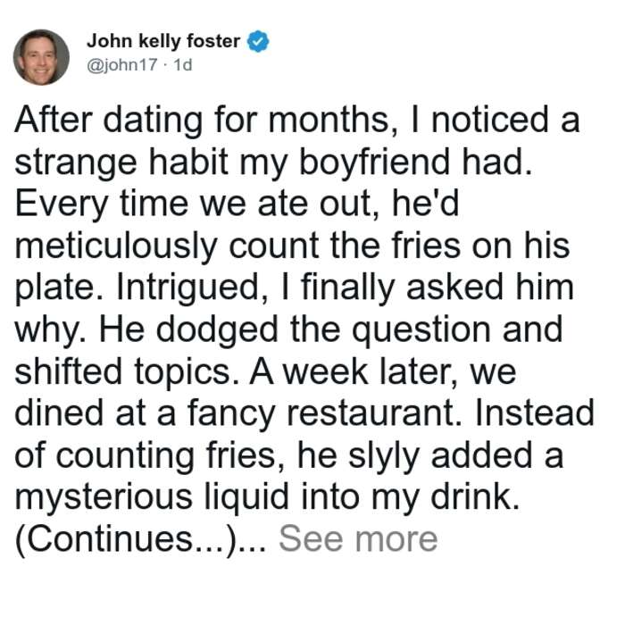Screen dimensions: 625x625
Task: Click the phrase 'shifted topics' in the post
Action: pyautogui.click(x=123, y=372)
